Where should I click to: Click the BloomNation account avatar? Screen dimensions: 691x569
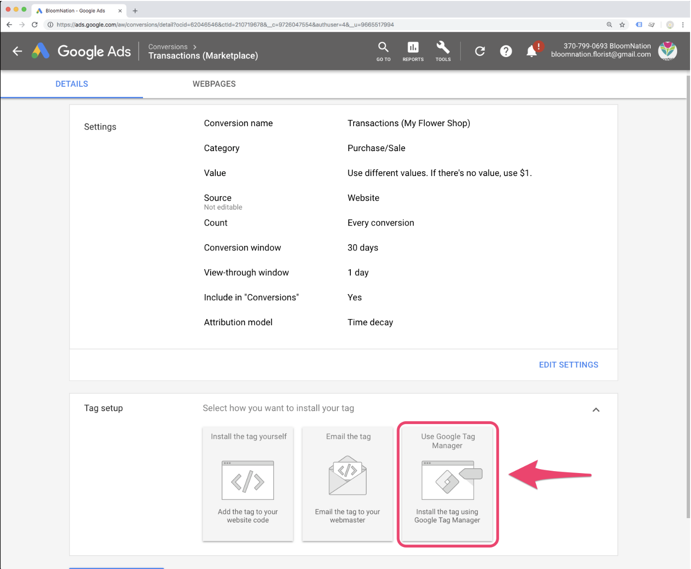coord(667,50)
